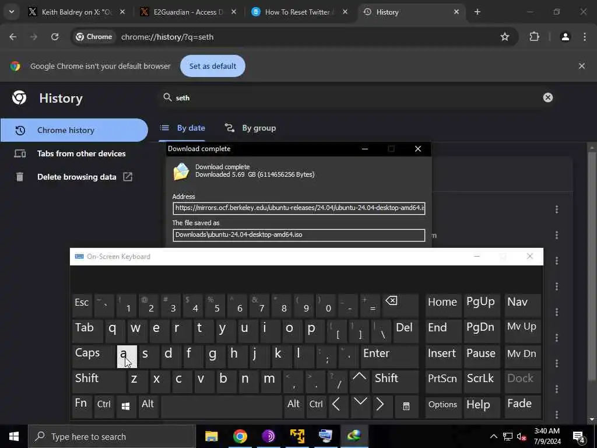Click the space bar on On-Screen Keyboard

[222, 407]
